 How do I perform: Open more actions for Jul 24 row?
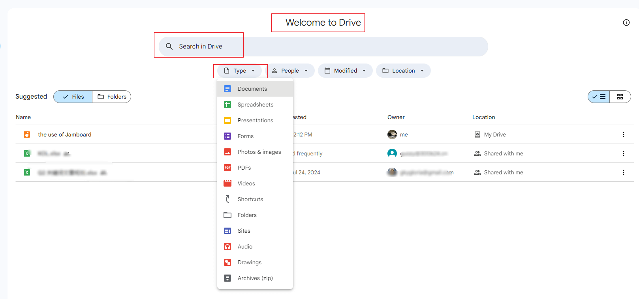pyautogui.click(x=624, y=172)
